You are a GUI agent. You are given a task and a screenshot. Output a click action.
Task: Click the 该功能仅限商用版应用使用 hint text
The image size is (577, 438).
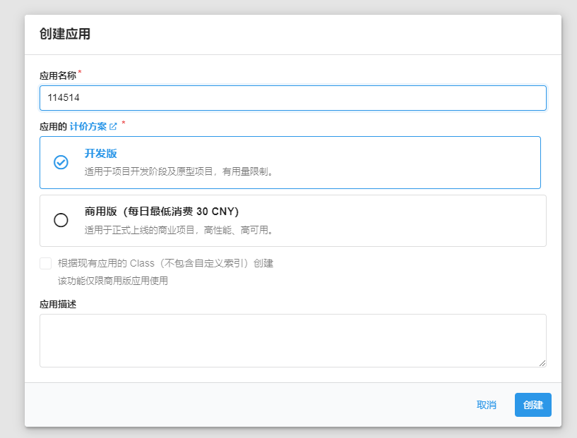click(112, 281)
